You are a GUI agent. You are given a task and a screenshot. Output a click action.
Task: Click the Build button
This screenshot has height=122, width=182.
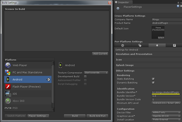pyautogui.click(x=75, y=116)
